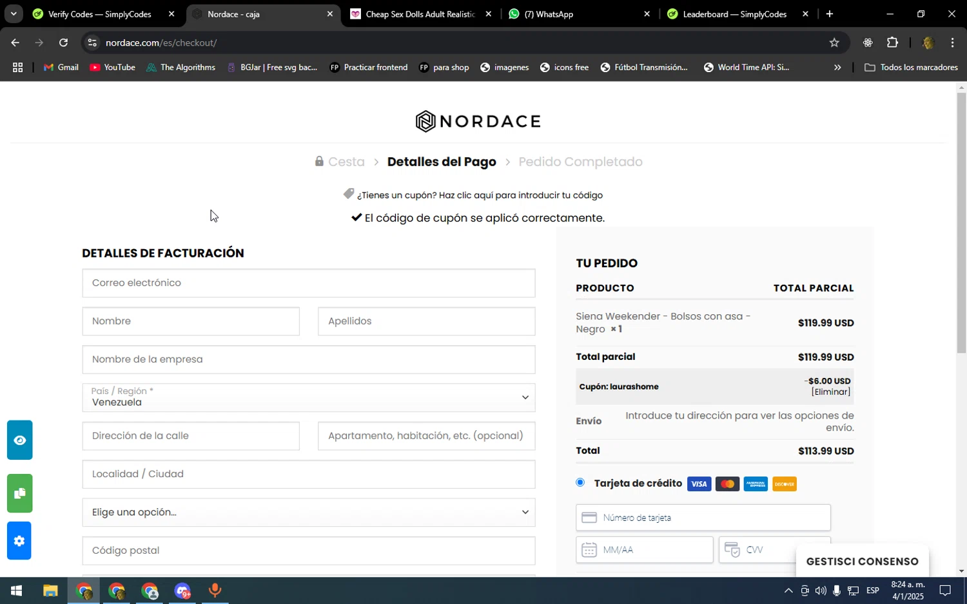Click the Apartamento, habitación field
The width and height of the screenshot is (967, 604).
coord(426,436)
